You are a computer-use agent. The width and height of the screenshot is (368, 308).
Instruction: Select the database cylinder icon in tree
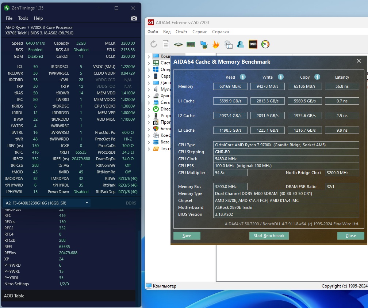156,142
